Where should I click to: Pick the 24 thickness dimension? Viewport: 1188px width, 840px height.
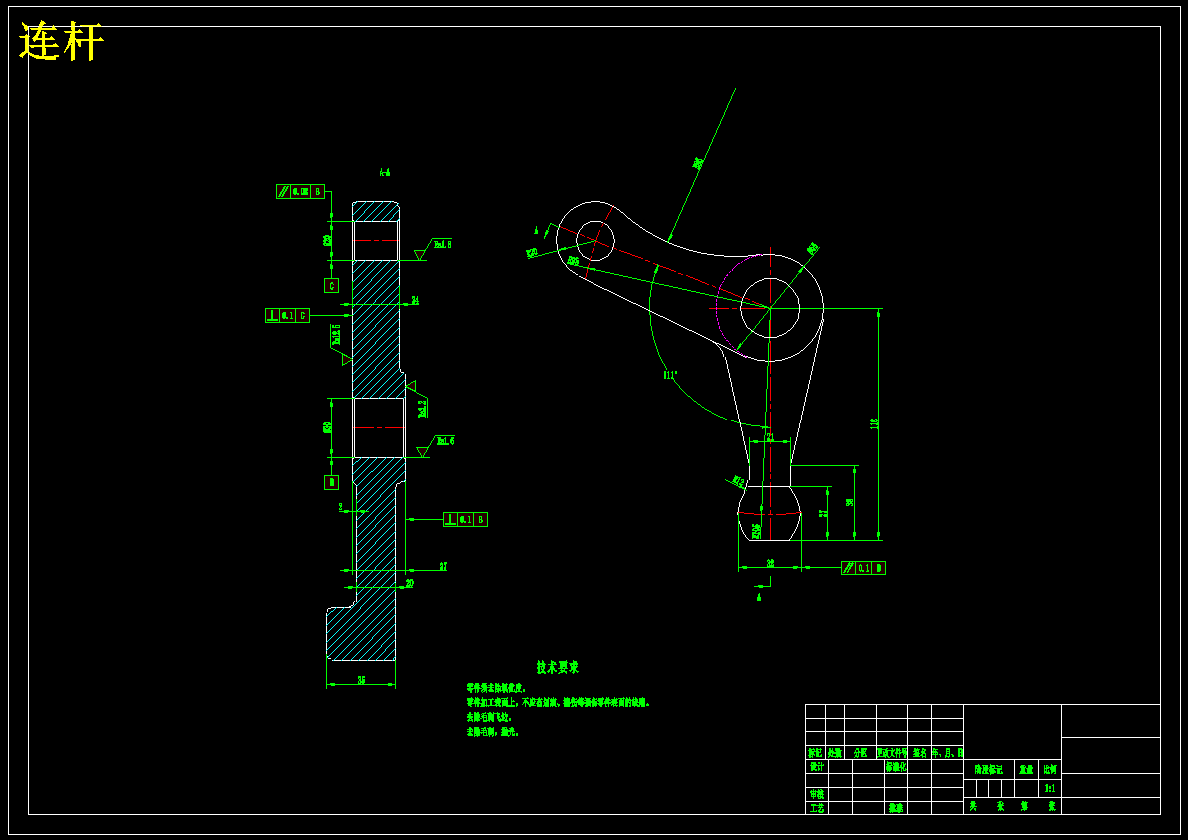click(x=415, y=300)
